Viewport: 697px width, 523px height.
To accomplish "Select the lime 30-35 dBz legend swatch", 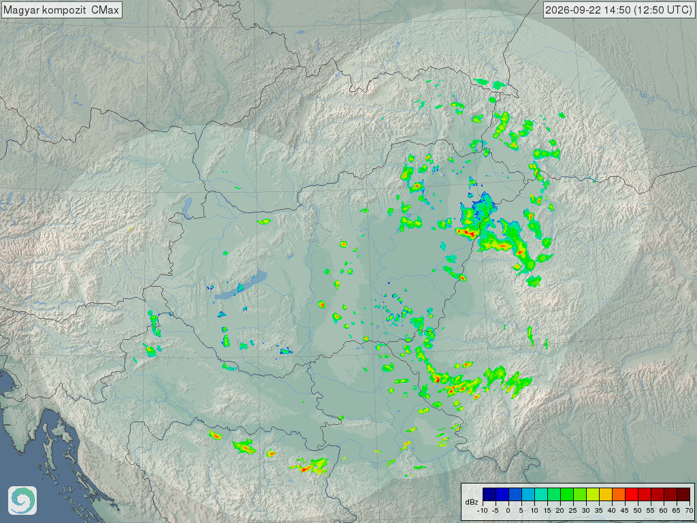I will coord(593,494).
